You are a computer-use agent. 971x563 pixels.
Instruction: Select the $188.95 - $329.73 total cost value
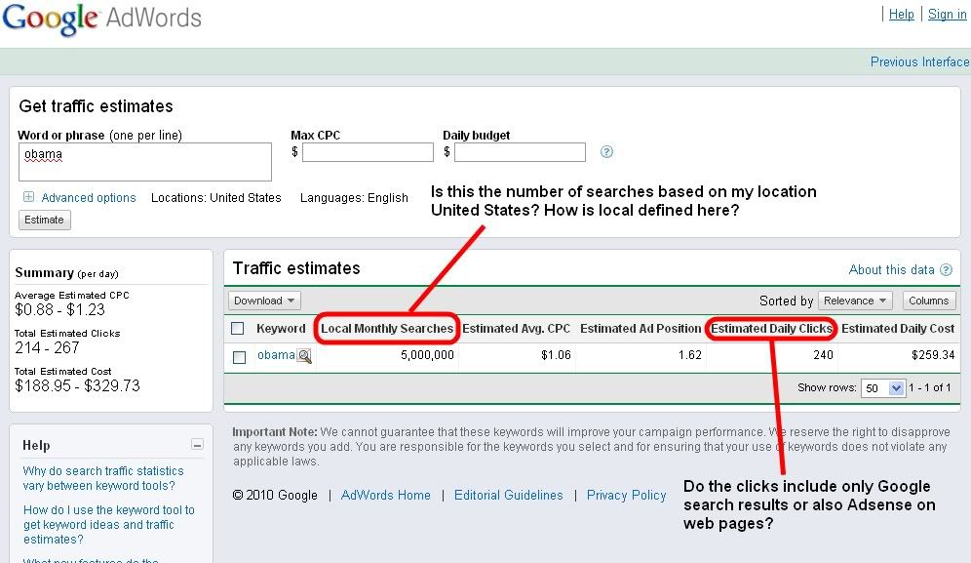coord(77,385)
